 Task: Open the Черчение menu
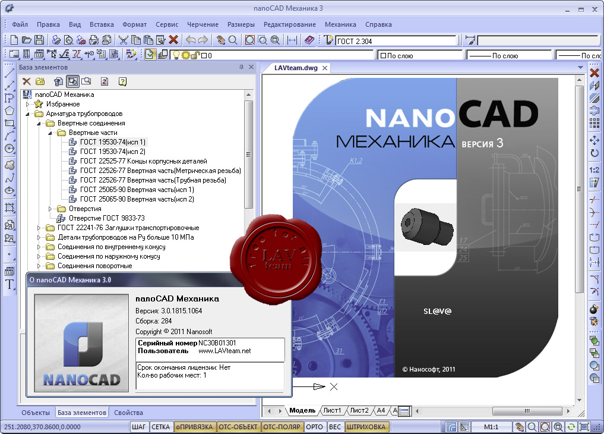[x=203, y=24]
